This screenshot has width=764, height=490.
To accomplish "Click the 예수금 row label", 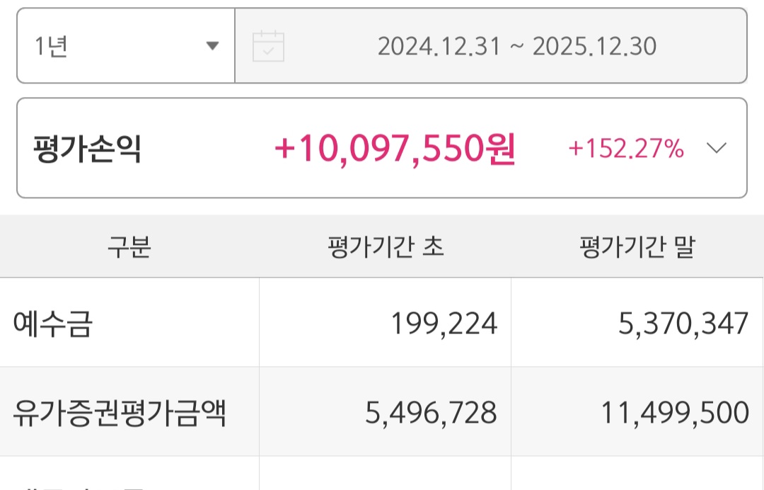I will [x=53, y=324].
